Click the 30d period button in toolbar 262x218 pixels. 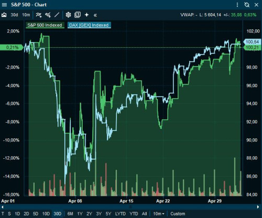14,15
